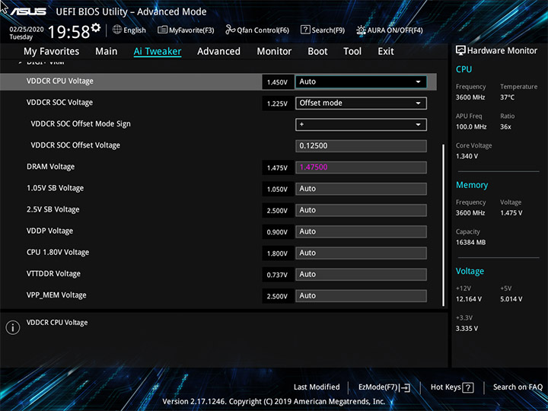
Task: Switch to My Favorites tab
Action: pyautogui.click(x=52, y=52)
